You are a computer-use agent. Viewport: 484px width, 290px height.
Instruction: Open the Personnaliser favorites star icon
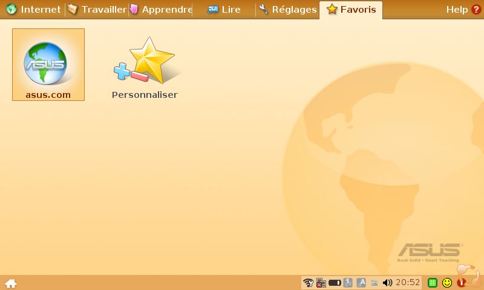coord(145,68)
